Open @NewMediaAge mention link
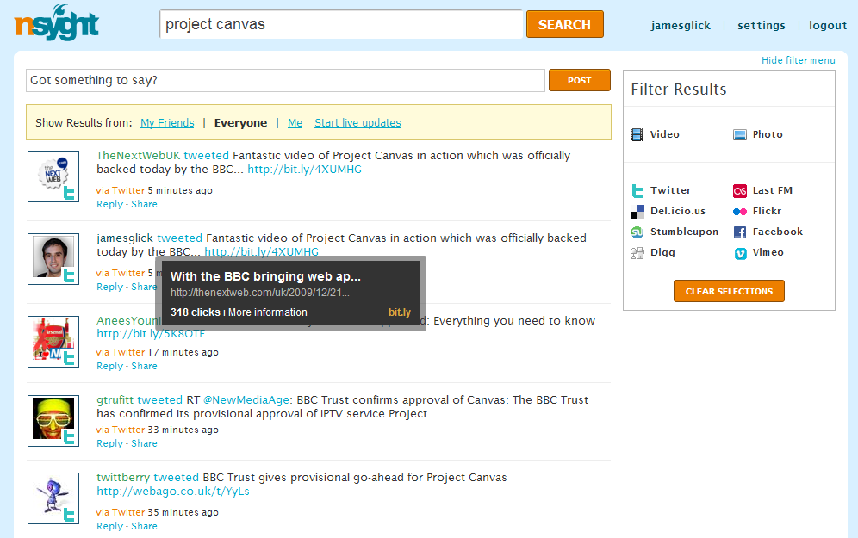This screenshot has width=858, height=538. point(248,399)
